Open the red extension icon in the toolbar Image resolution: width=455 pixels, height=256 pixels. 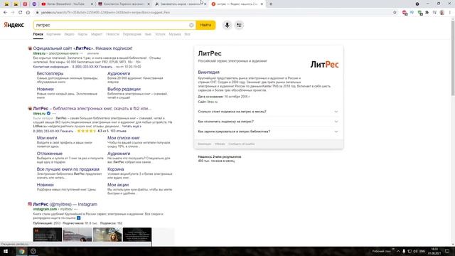pyautogui.click(x=405, y=13)
